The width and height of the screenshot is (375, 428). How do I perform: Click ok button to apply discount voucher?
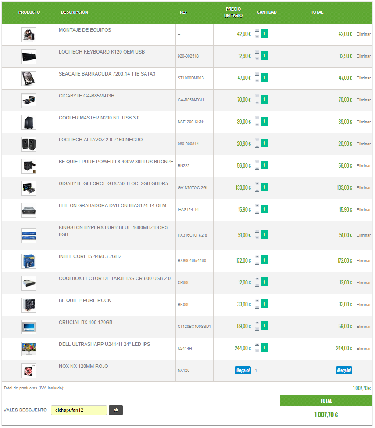pos(116,410)
